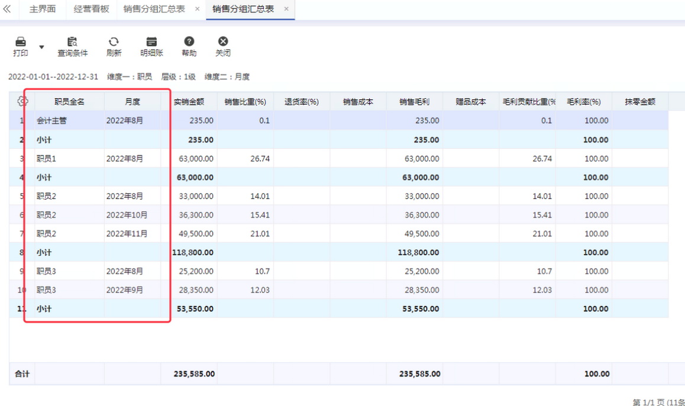Click the 关闭 close toolbar icon
Screen dimensions: 685x406
[223, 41]
